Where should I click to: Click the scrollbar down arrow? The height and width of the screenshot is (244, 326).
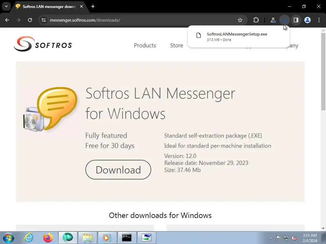click(323, 228)
